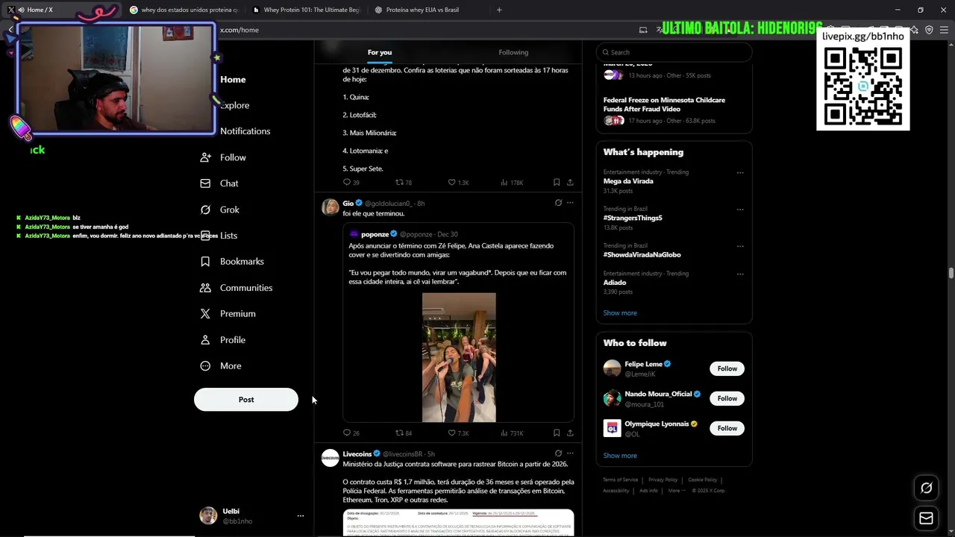Show more under What's happening
Image resolution: width=955 pixels, height=537 pixels.
coord(620,313)
